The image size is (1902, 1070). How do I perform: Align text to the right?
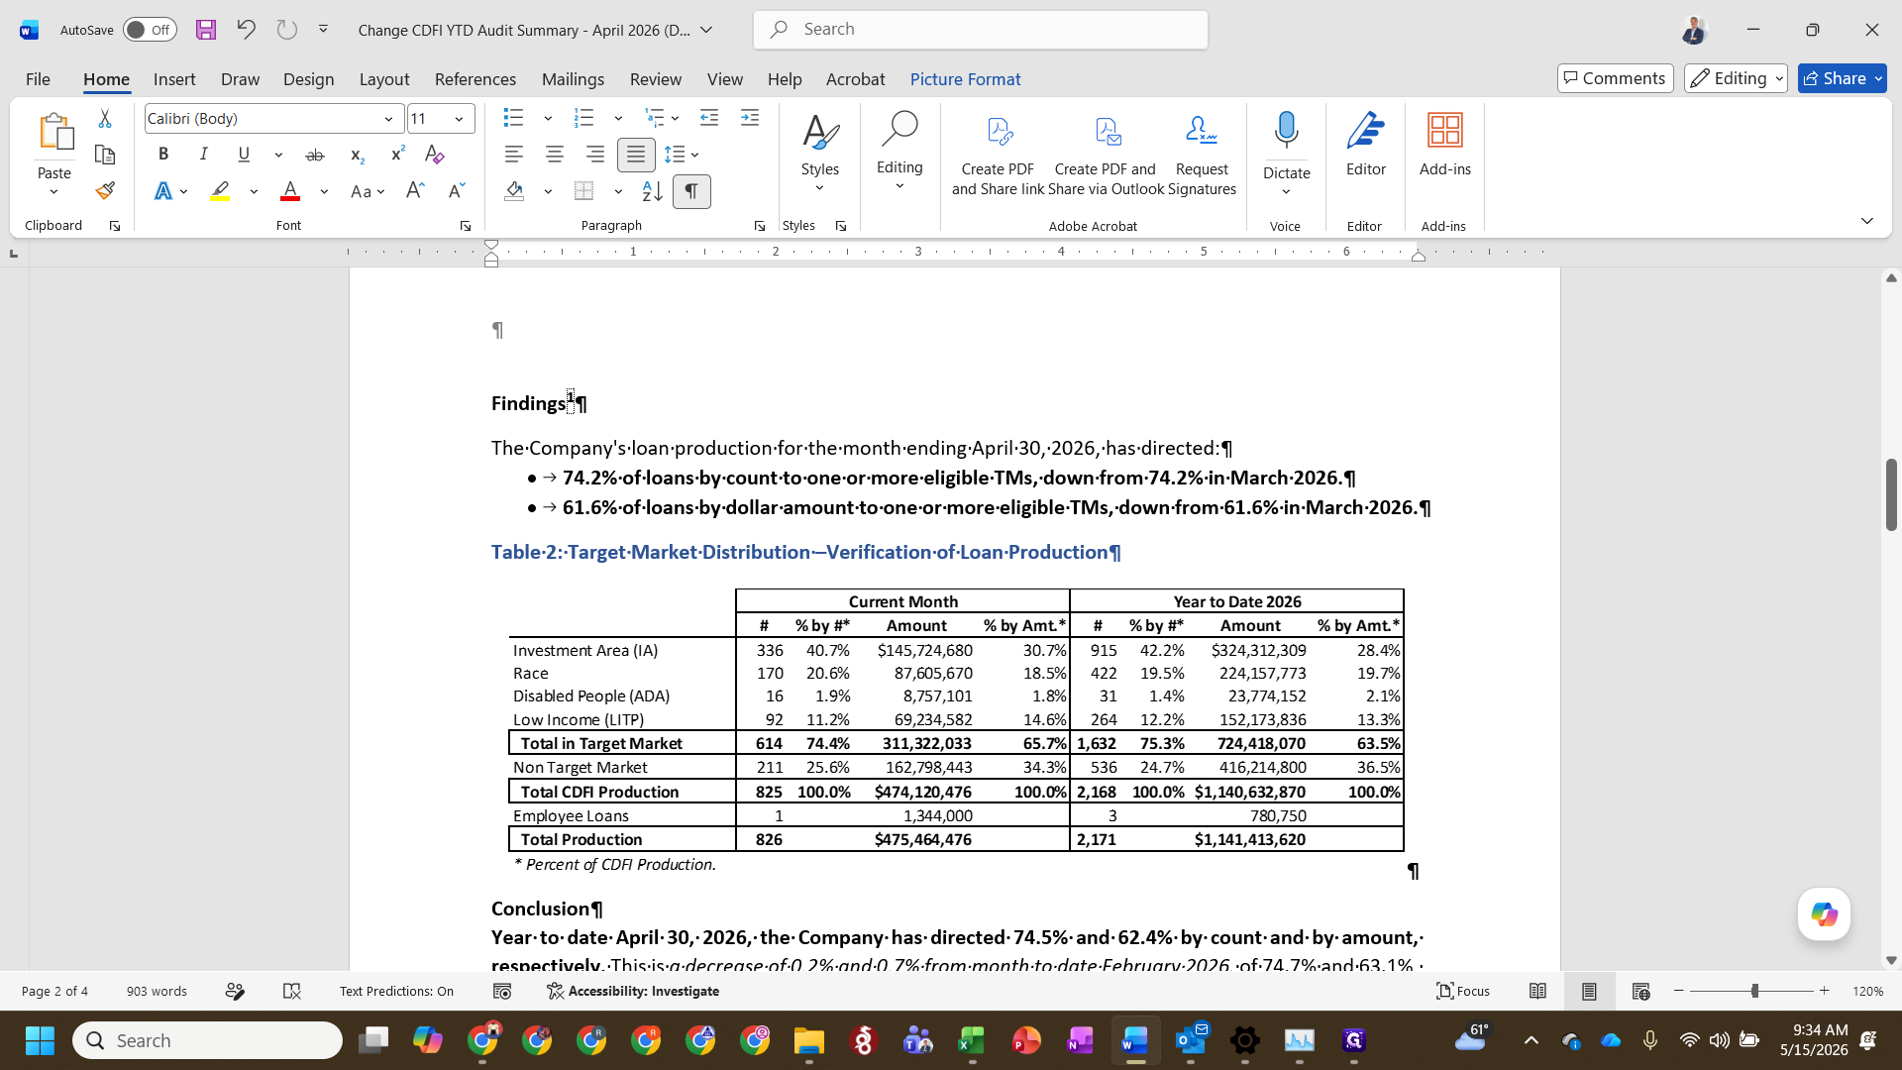point(594,155)
